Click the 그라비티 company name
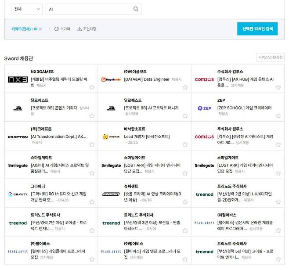Image resolution: width=289 pixels, height=270 pixels. 38,186
